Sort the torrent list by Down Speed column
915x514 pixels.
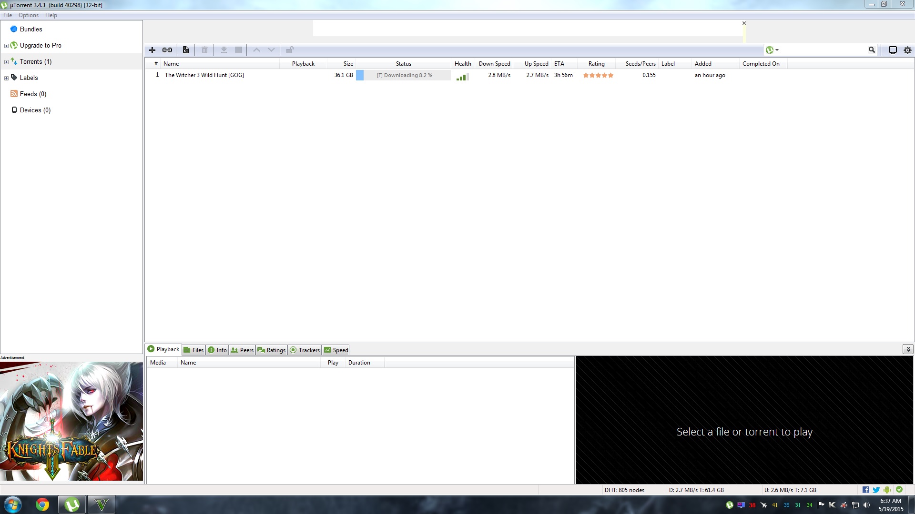(494, 64)
